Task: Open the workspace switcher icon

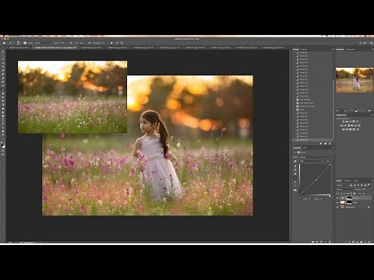Action: 365,43
